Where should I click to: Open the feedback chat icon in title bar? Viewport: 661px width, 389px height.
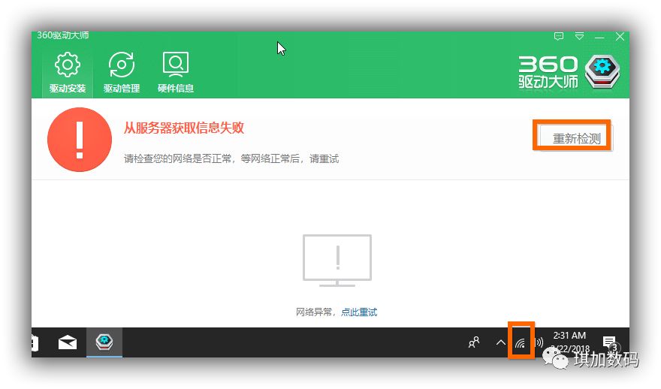coord(559,37)
